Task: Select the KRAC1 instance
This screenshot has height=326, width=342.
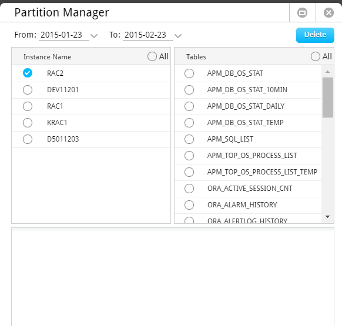Action: (28, 123)
